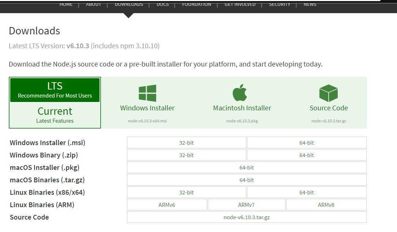The width and height of the screenshot is (397, 232).
Task: Click the Windows Binary (.zip) row label
Action: pyautogui.click(x=44, y=155)
